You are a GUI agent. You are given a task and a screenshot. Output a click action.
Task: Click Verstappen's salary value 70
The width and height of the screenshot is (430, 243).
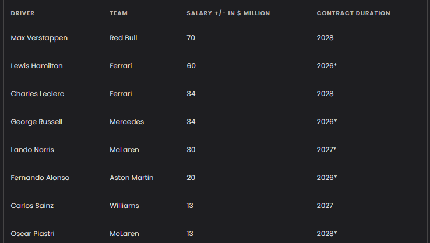(191, 38)
